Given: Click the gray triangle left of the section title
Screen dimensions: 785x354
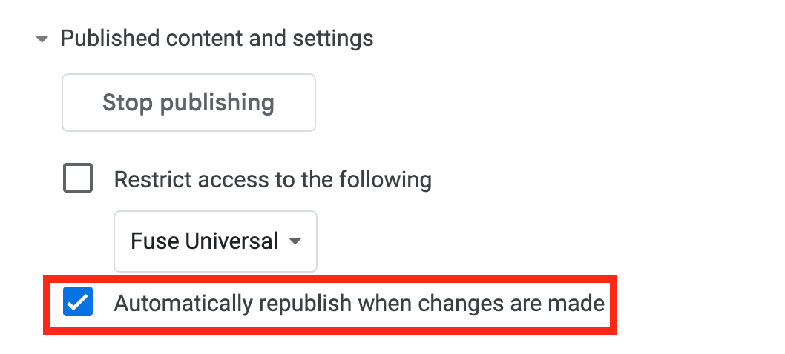Looking at the screenshot, I should tap(42, 39).
